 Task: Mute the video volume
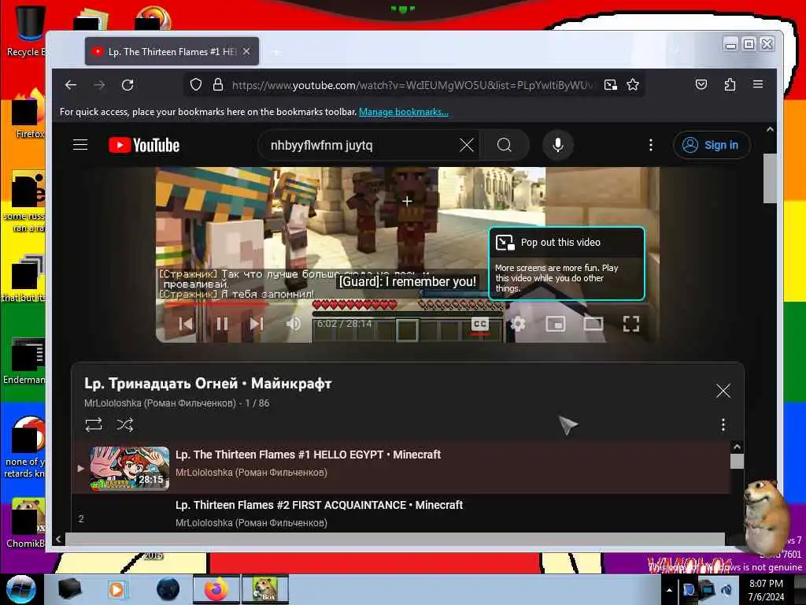[294, 324]
